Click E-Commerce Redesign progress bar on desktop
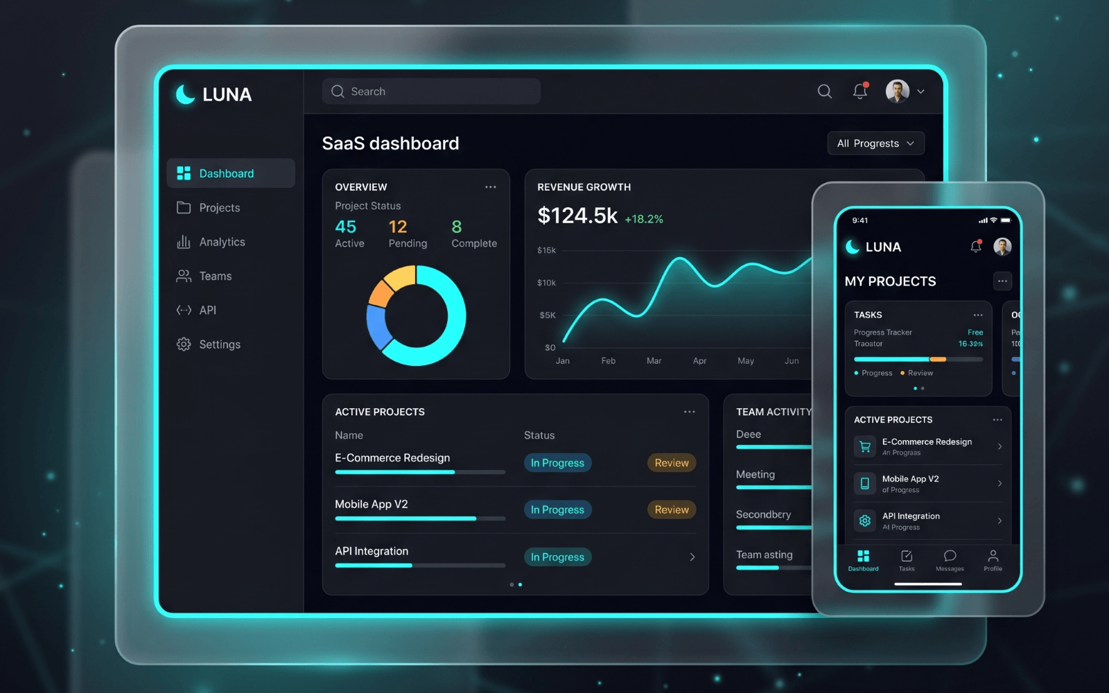This screenshot has height=693, width=1109. point(420,472)
